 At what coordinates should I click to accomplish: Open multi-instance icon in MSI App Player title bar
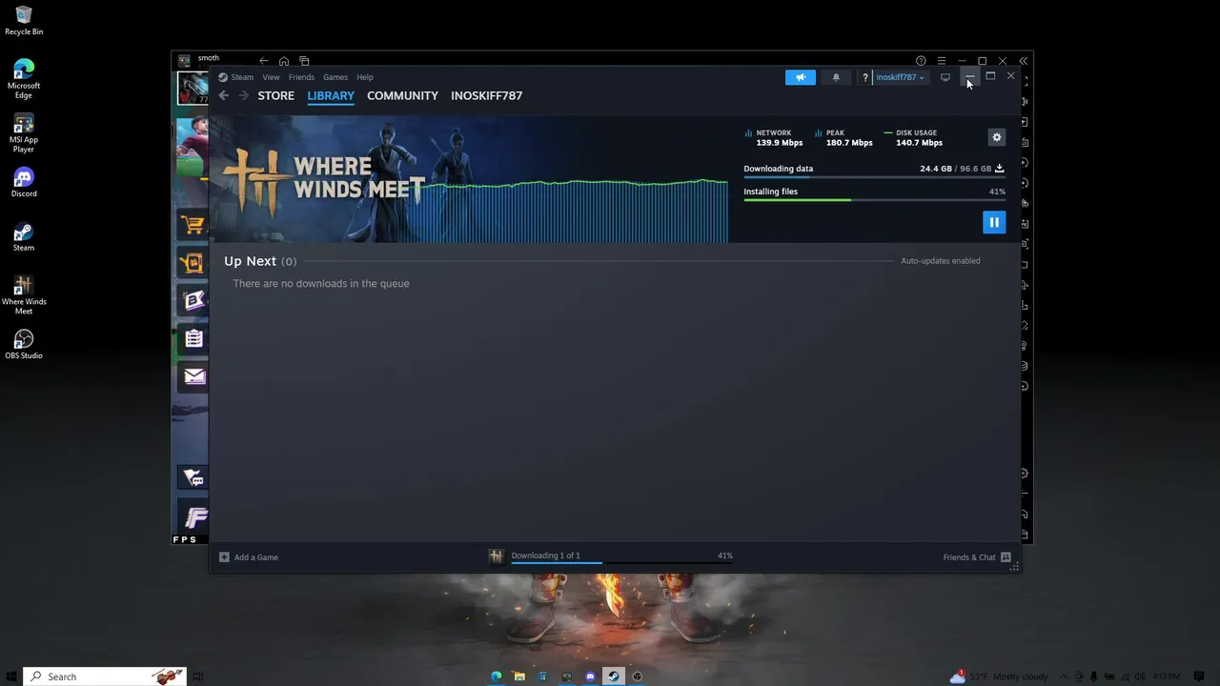click(x=304, y=61)
